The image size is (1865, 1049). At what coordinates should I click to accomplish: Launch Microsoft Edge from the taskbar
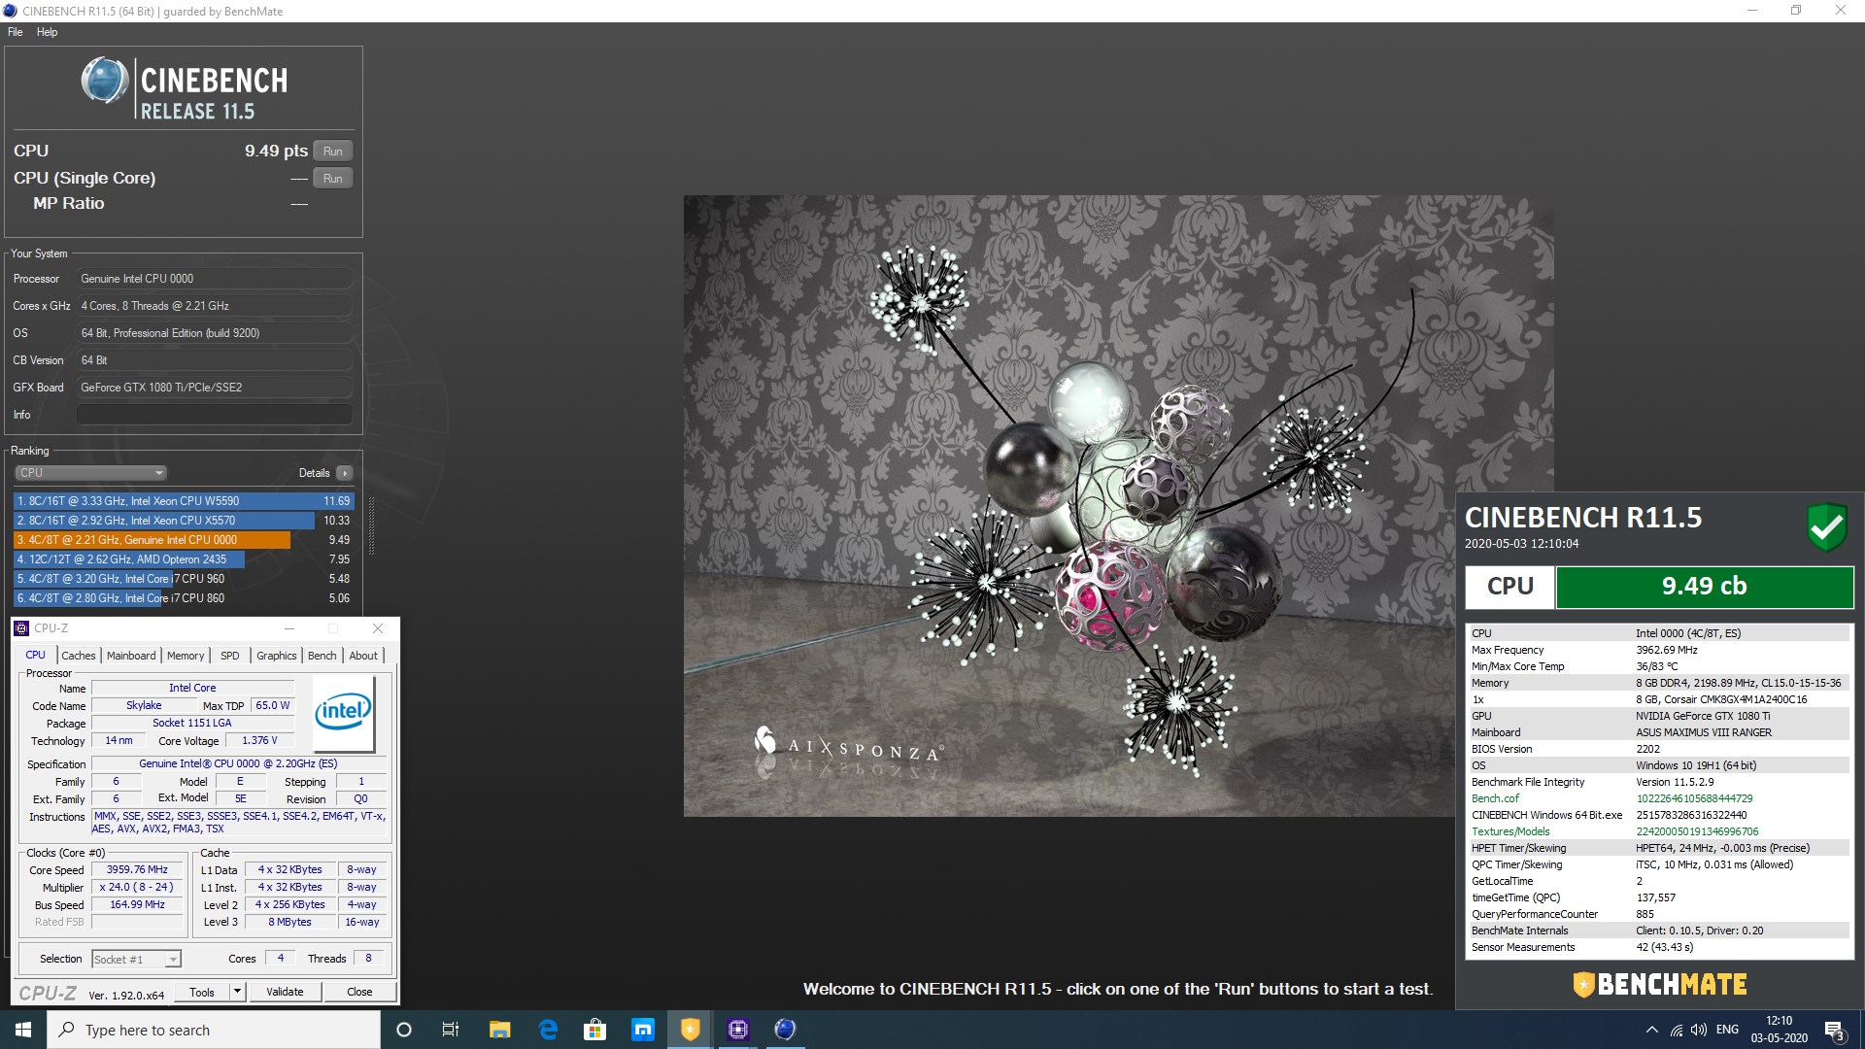point(548,1030)
